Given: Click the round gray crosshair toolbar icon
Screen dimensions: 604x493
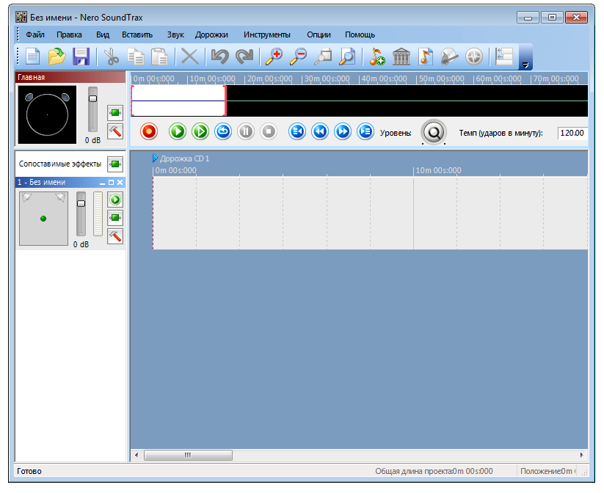Looking at the screenshot, I should 474,56.
